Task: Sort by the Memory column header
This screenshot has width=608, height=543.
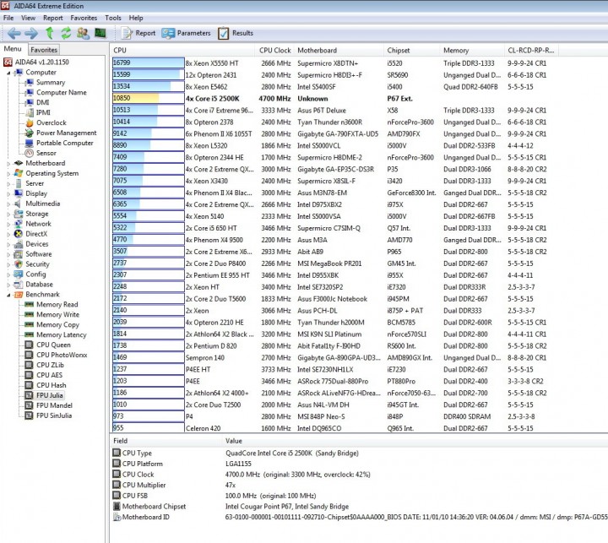Action: (x=472, y=51)
